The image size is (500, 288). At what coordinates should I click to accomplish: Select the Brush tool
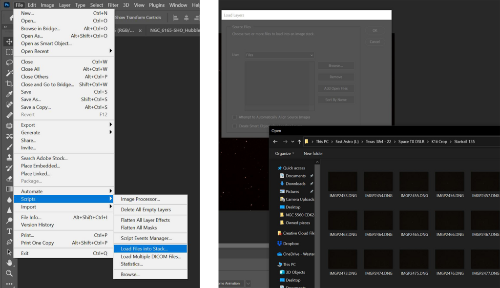[9, 147]
